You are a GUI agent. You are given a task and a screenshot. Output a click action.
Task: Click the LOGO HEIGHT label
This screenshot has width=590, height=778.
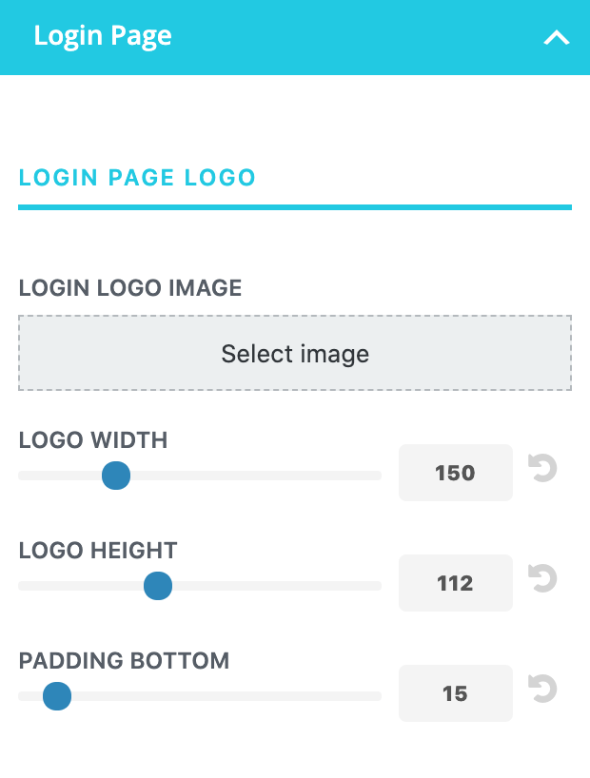tap(98, 551)
